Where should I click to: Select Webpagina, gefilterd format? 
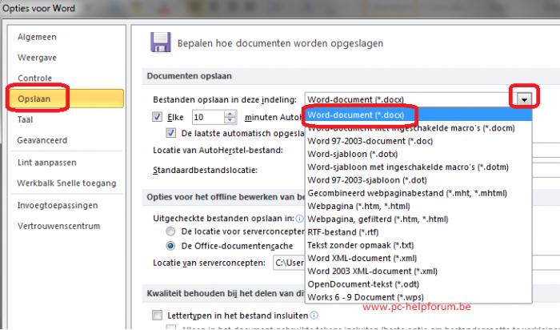point(418,219)
